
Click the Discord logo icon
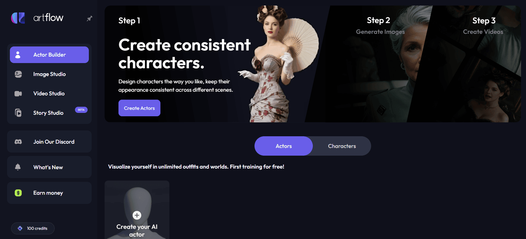18,142
